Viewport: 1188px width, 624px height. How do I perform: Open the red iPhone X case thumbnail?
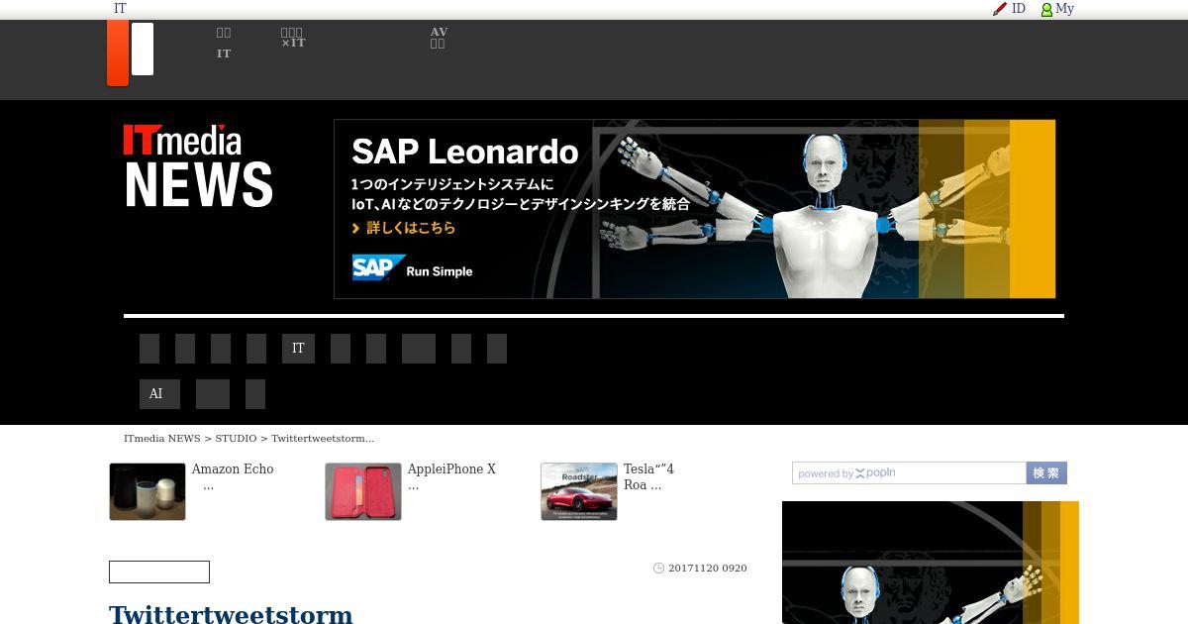[x=363, y=491]
